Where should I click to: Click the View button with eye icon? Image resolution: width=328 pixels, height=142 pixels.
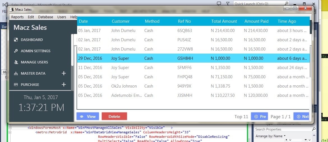88,116
